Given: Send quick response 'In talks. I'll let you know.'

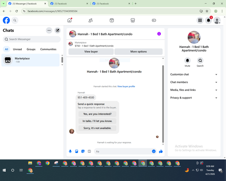Looking at the screenshot, I should [x=97, y=121].
